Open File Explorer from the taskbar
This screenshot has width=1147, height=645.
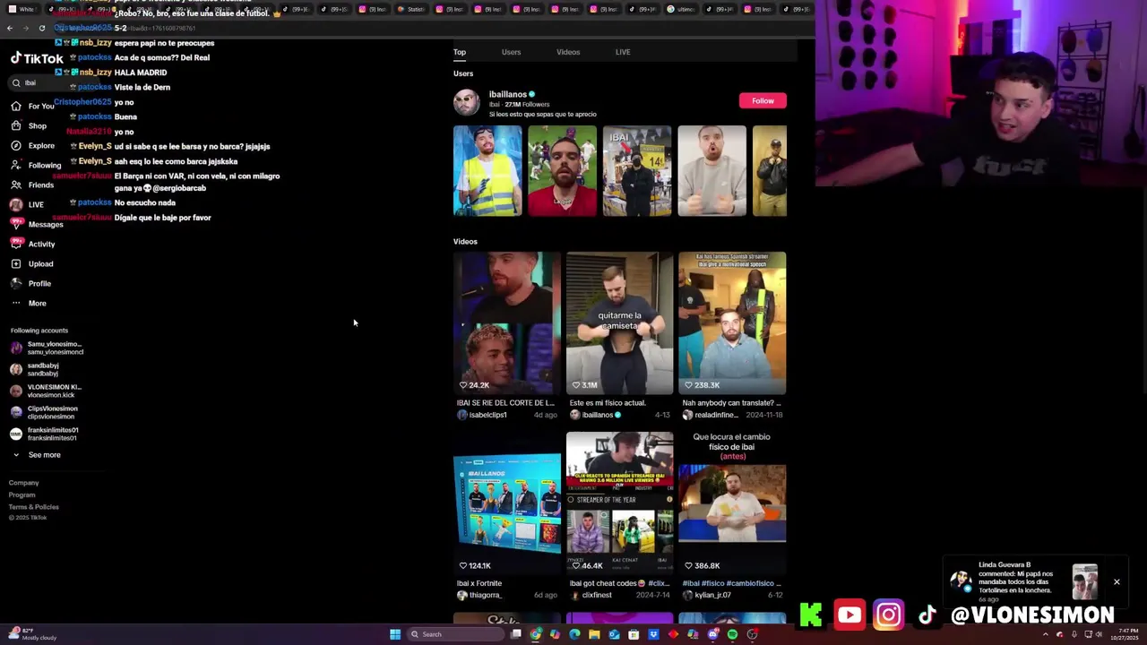click(x=594, y=634)
